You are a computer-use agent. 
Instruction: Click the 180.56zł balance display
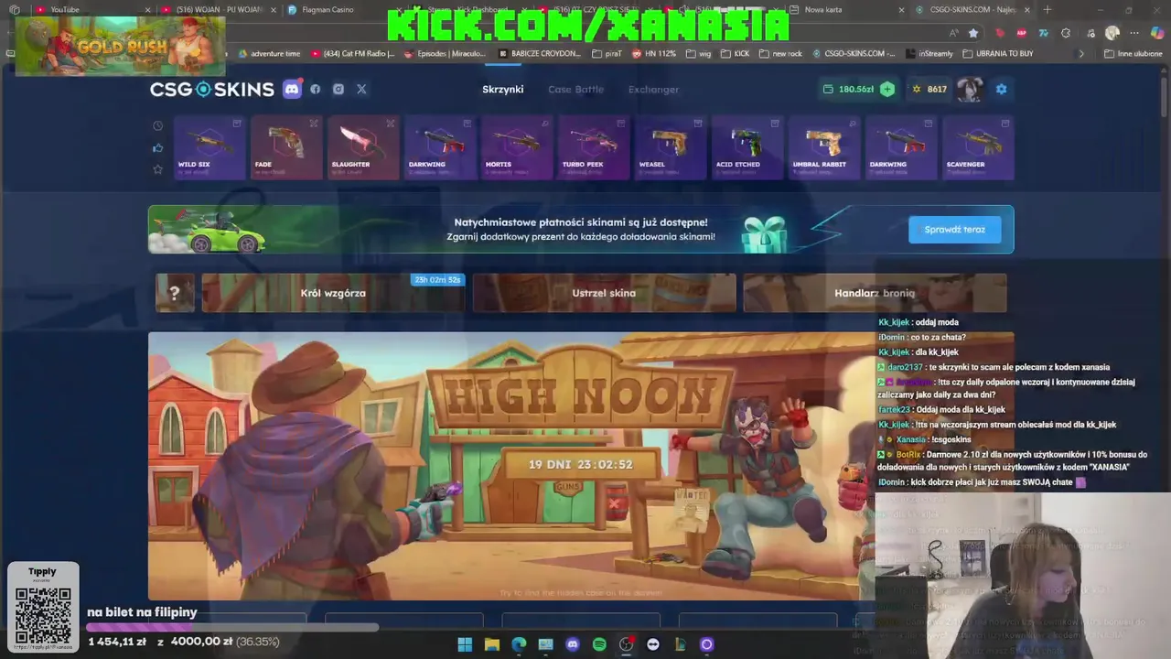849,89
